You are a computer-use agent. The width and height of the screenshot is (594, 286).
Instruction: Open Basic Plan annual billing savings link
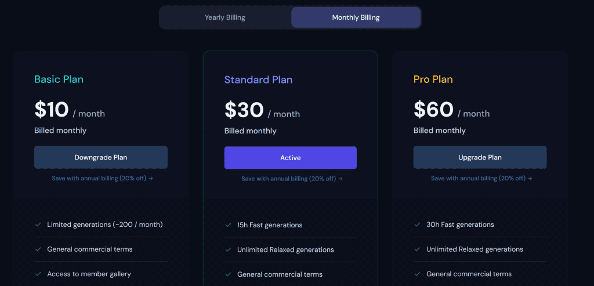pos(102,178)
